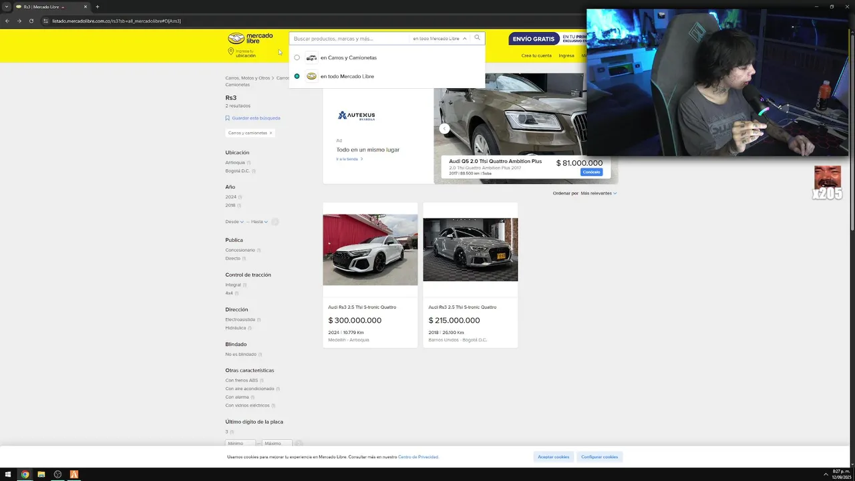Reload the current page
The height and width of the screenshot is (481, 855).
[31, 21]
